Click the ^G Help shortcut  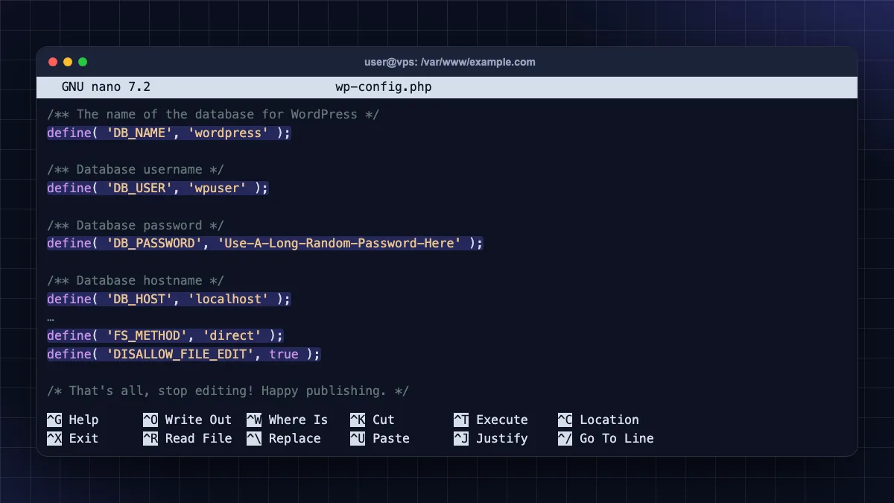73,420
